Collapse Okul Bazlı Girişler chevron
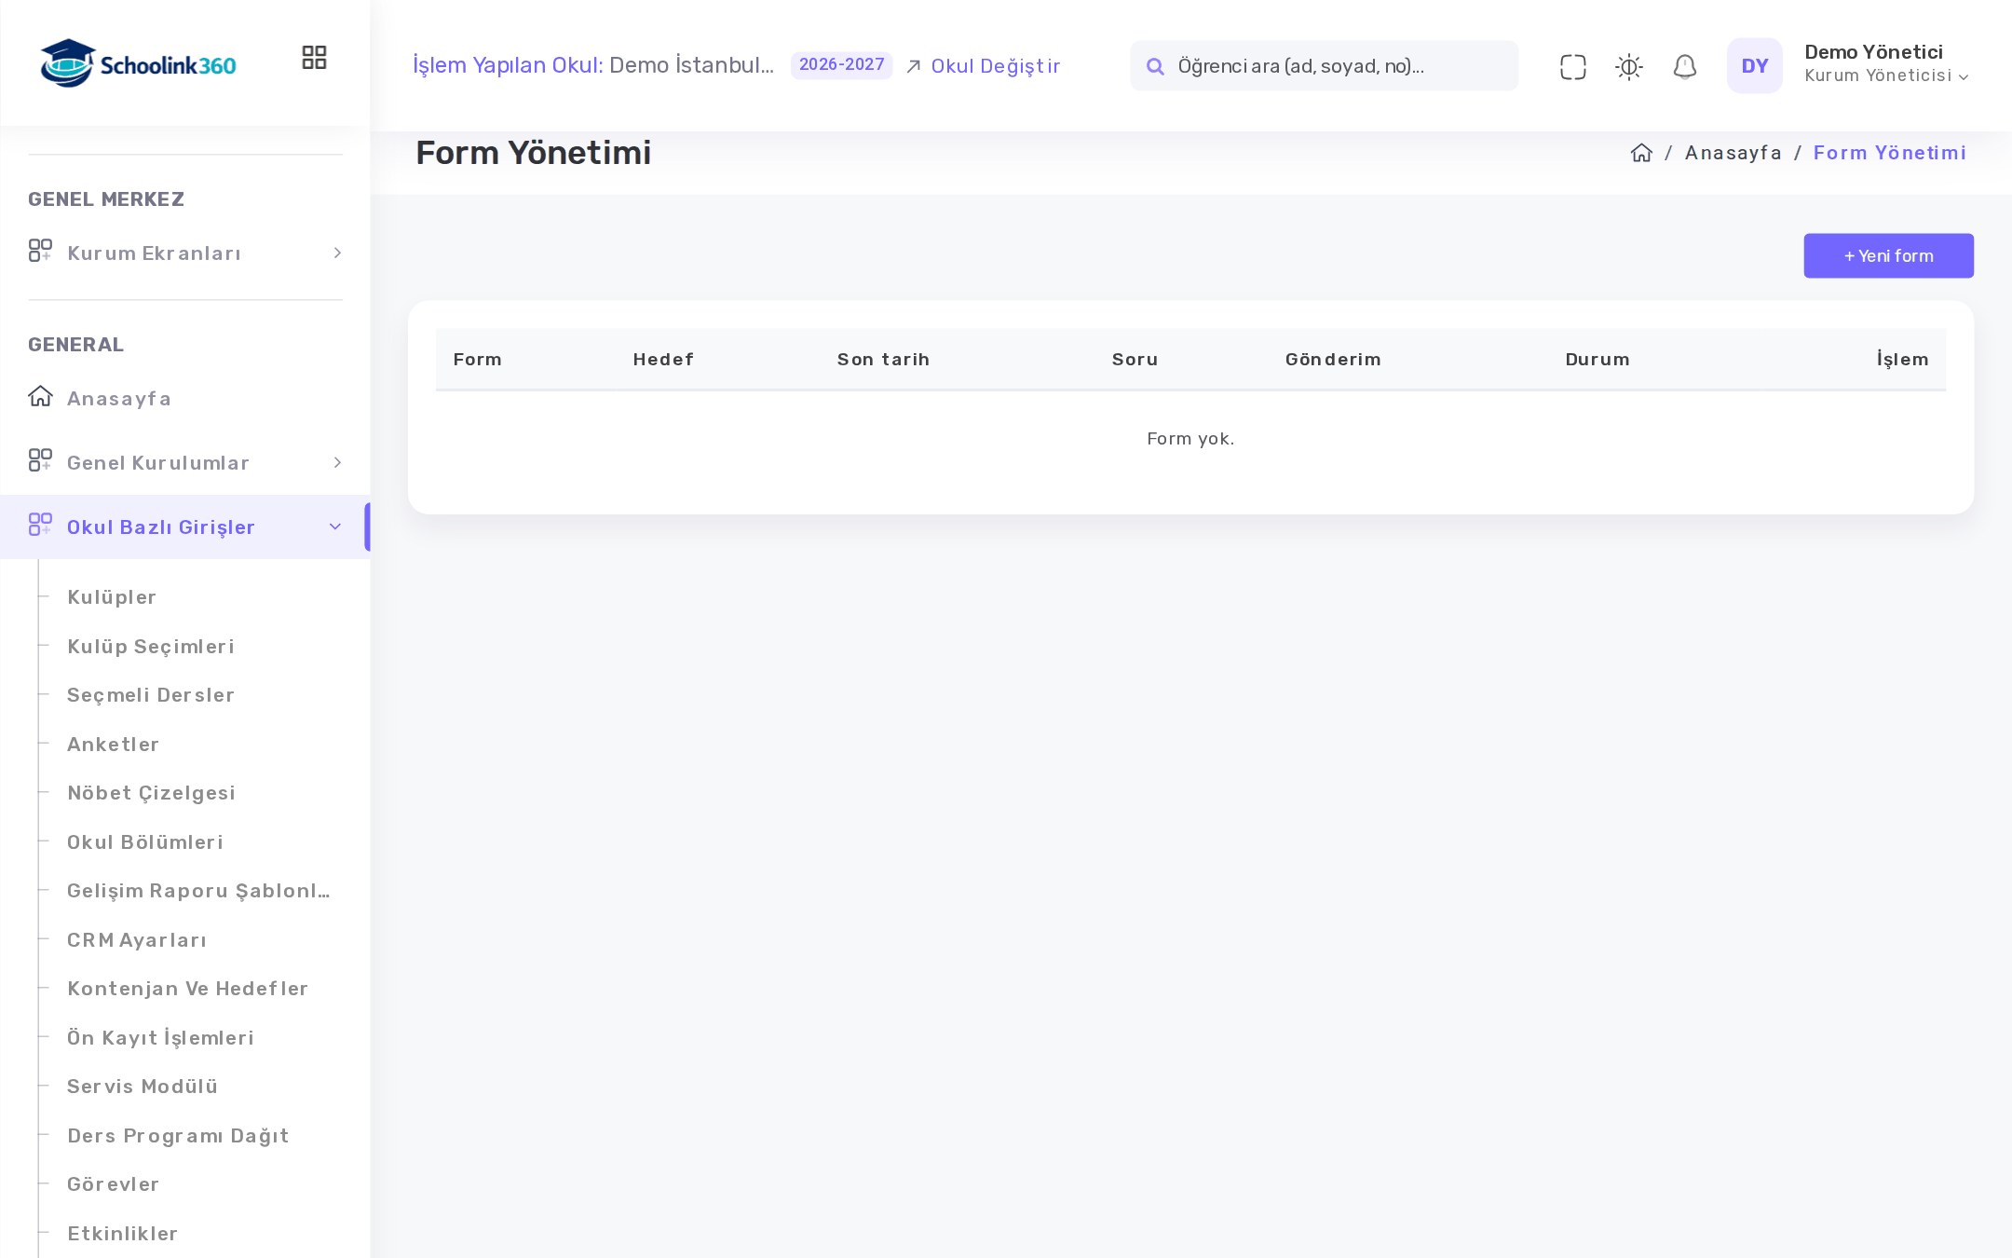The image size is (2012, 1258). click(x=335, y=527)
